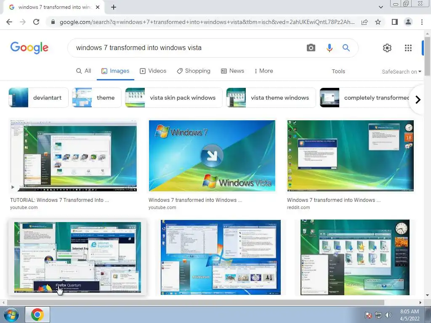The width and height of the screenshot is (431, 323).
Task: Reload the current page
Action: [x=36, y=22]
